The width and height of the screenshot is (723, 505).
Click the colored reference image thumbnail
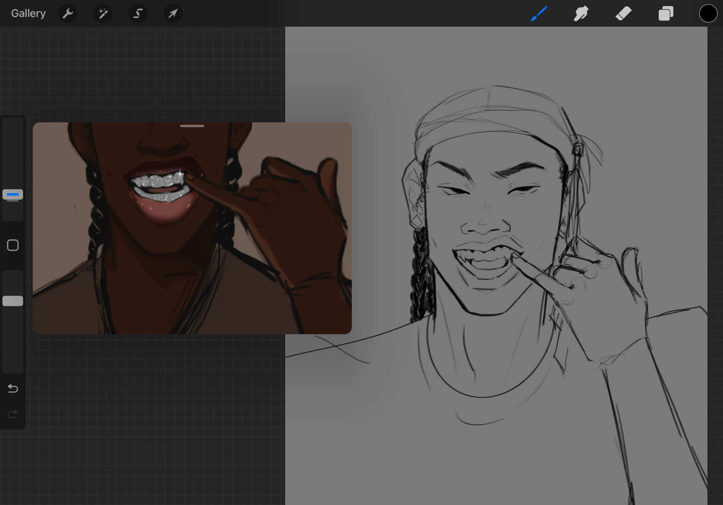(x=192, y=228)
